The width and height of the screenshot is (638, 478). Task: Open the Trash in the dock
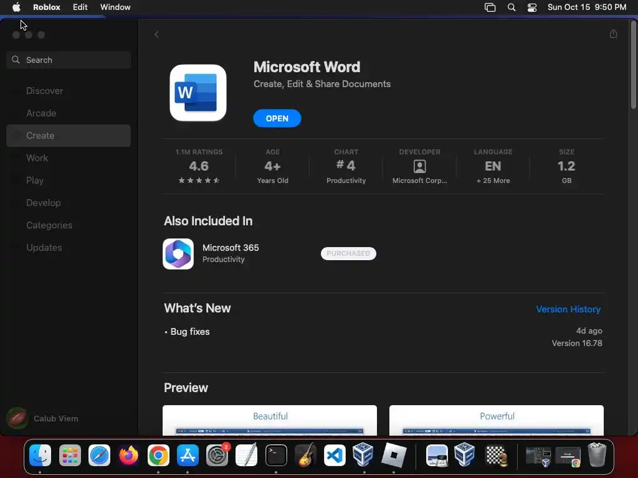pos(597,455)
